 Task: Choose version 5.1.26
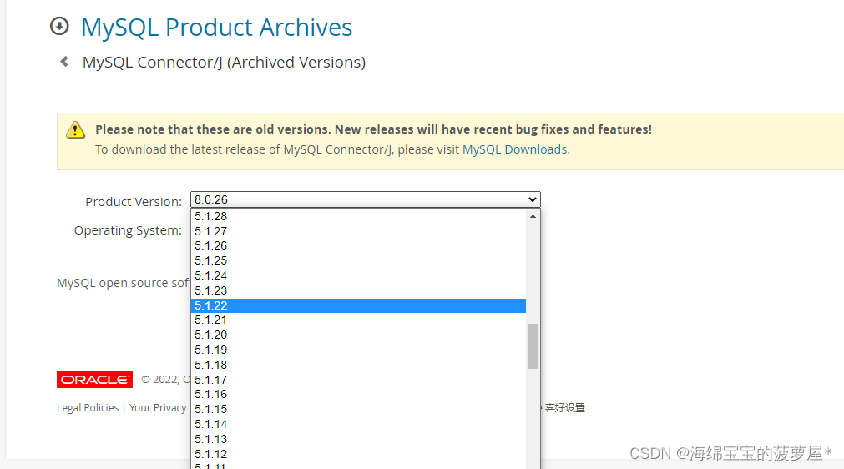tap(358, 246)
